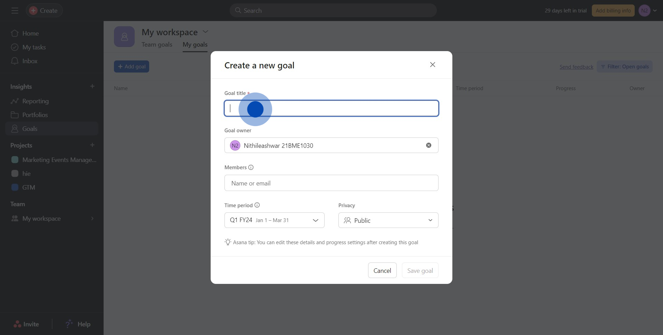
Task: Add a new project with the plus icon
Action: tap(92, 145)
